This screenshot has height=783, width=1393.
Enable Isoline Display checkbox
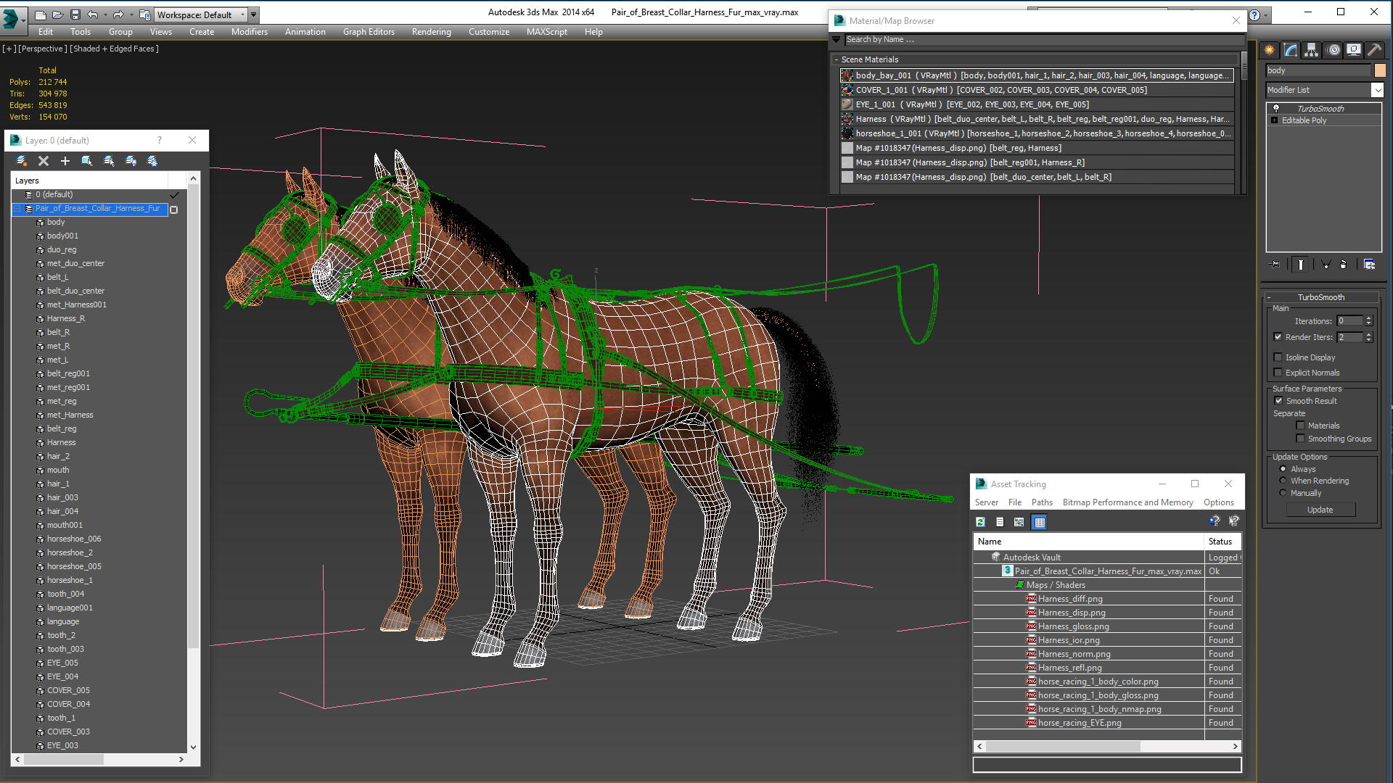coord(1278,357)
